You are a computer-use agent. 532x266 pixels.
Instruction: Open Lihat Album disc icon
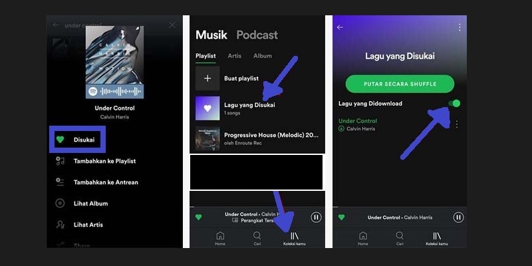[x=60, y=203]
